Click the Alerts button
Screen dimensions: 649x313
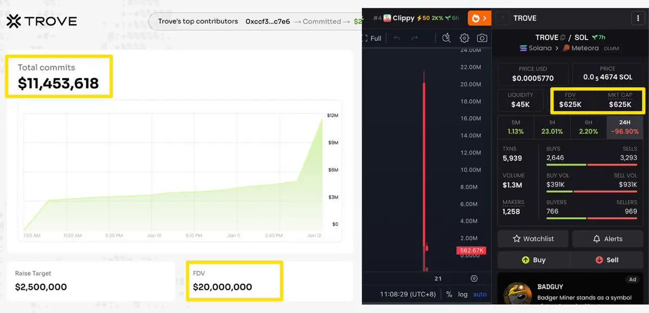(x=608, y=238)
